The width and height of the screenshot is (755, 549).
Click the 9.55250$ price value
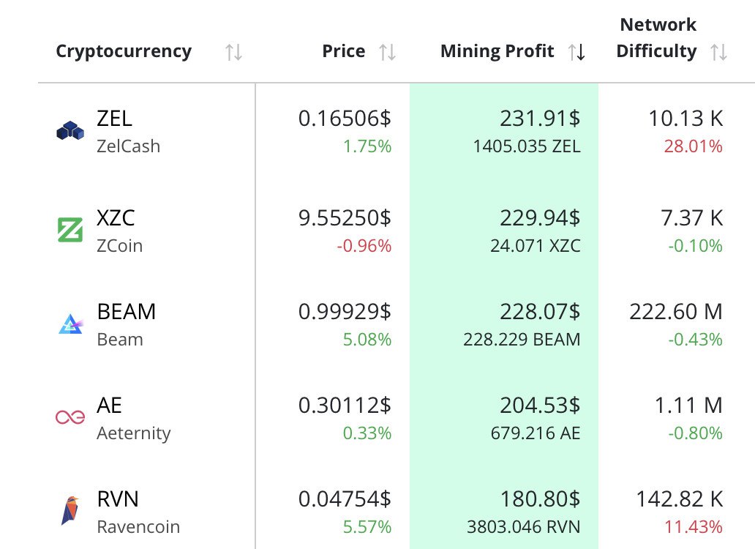coord(345,218)
